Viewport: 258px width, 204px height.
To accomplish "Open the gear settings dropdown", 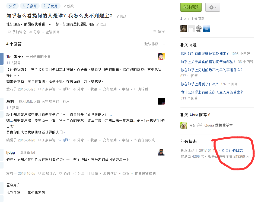I will [x=213, y=7].
